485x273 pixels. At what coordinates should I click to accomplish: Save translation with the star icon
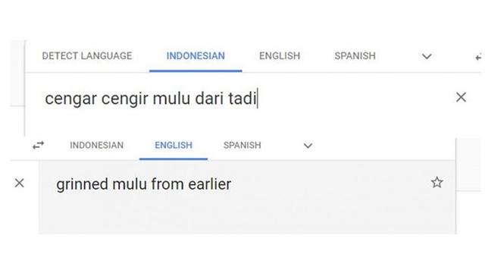click(436, 183)
